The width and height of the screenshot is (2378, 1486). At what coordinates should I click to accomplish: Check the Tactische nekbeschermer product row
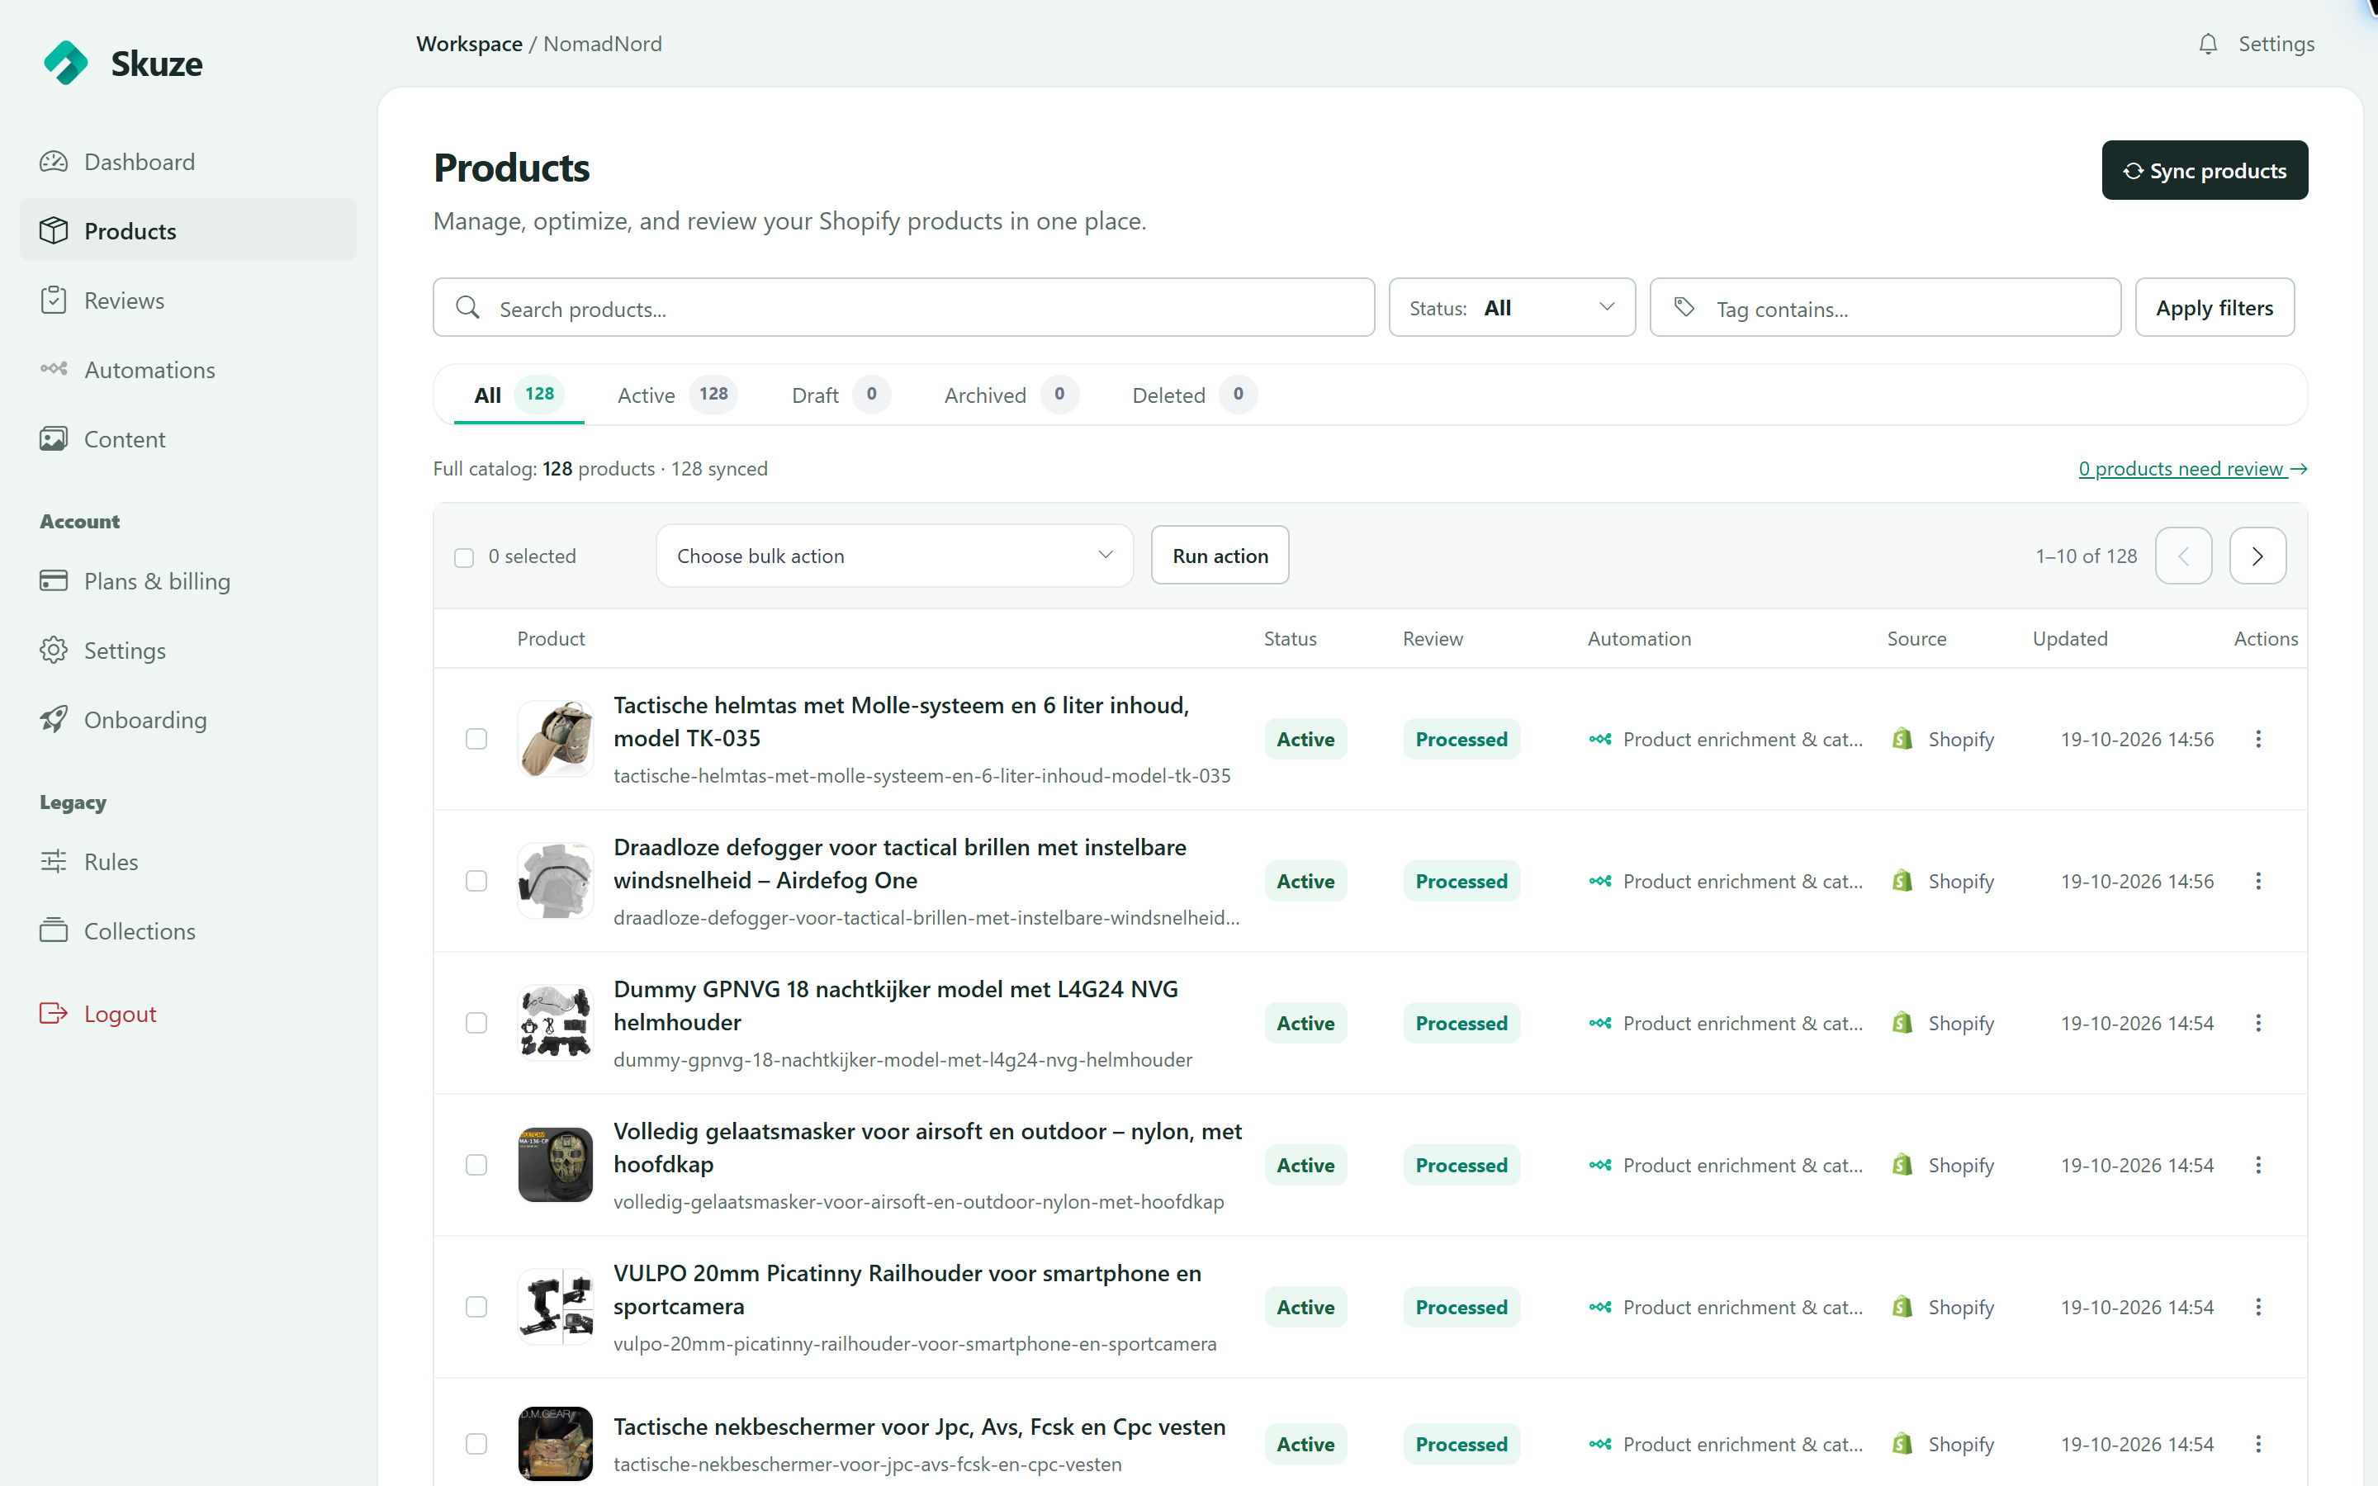pos(476,1444)
